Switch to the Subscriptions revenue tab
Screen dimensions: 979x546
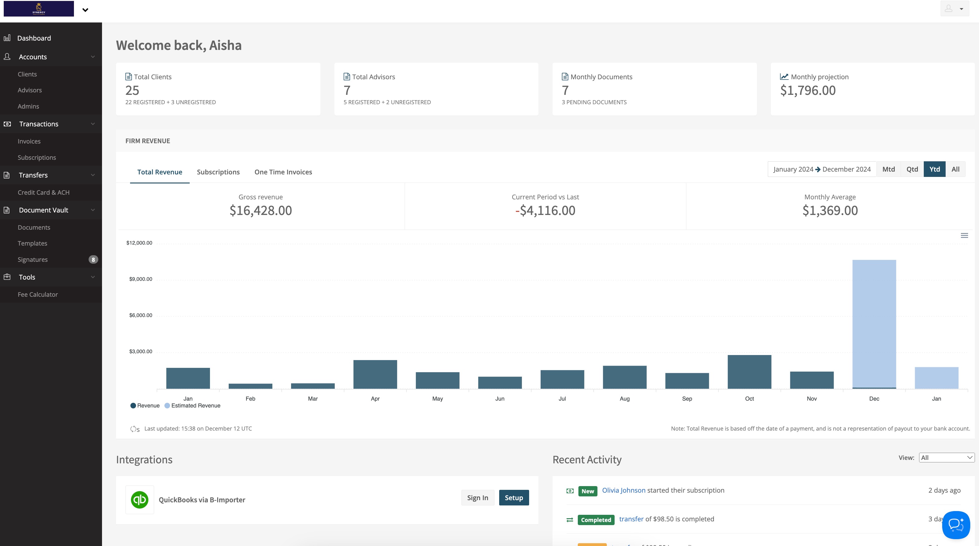[218, 172]
